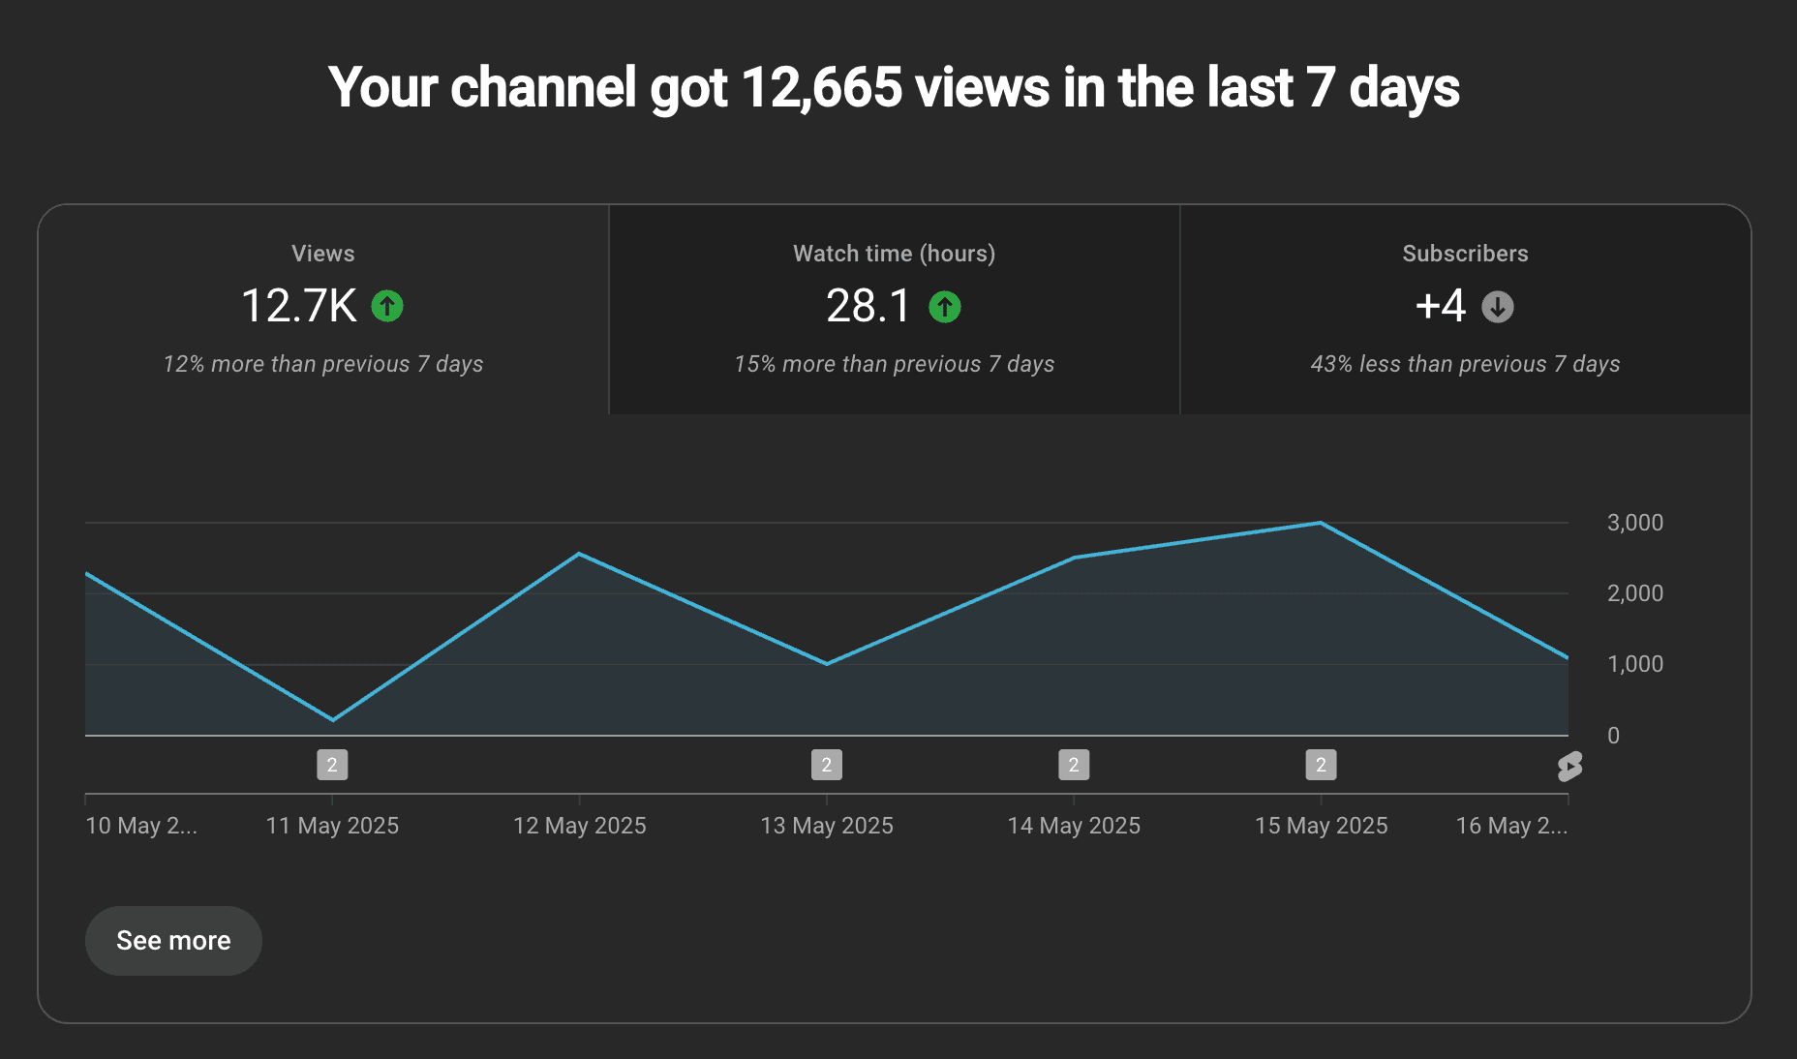The width and height of the screenshot is (1797, 1059).
Task: Click the 3,000 y-axis label
Action: click(1635, 523)
